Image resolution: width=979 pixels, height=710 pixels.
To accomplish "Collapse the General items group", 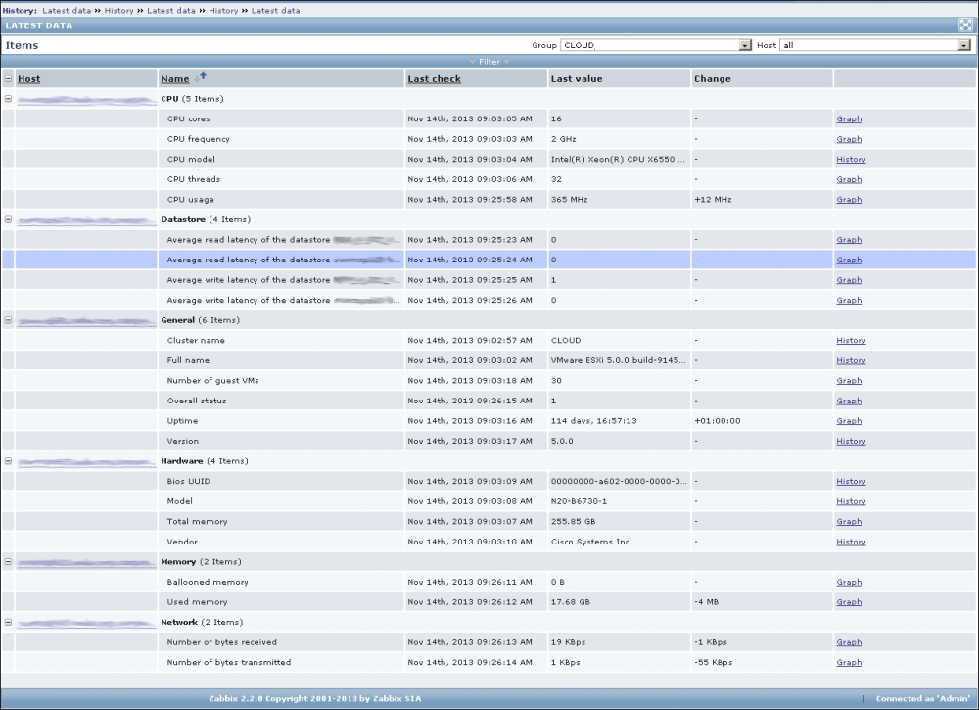I will (x=8, y=320).
